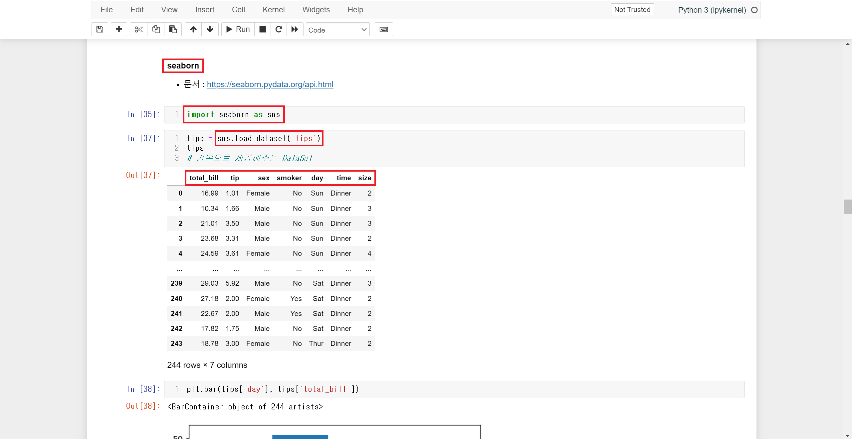This screenshot has width=852, height=439.
Task: Move the selected cell down
Action: point(210,29)
